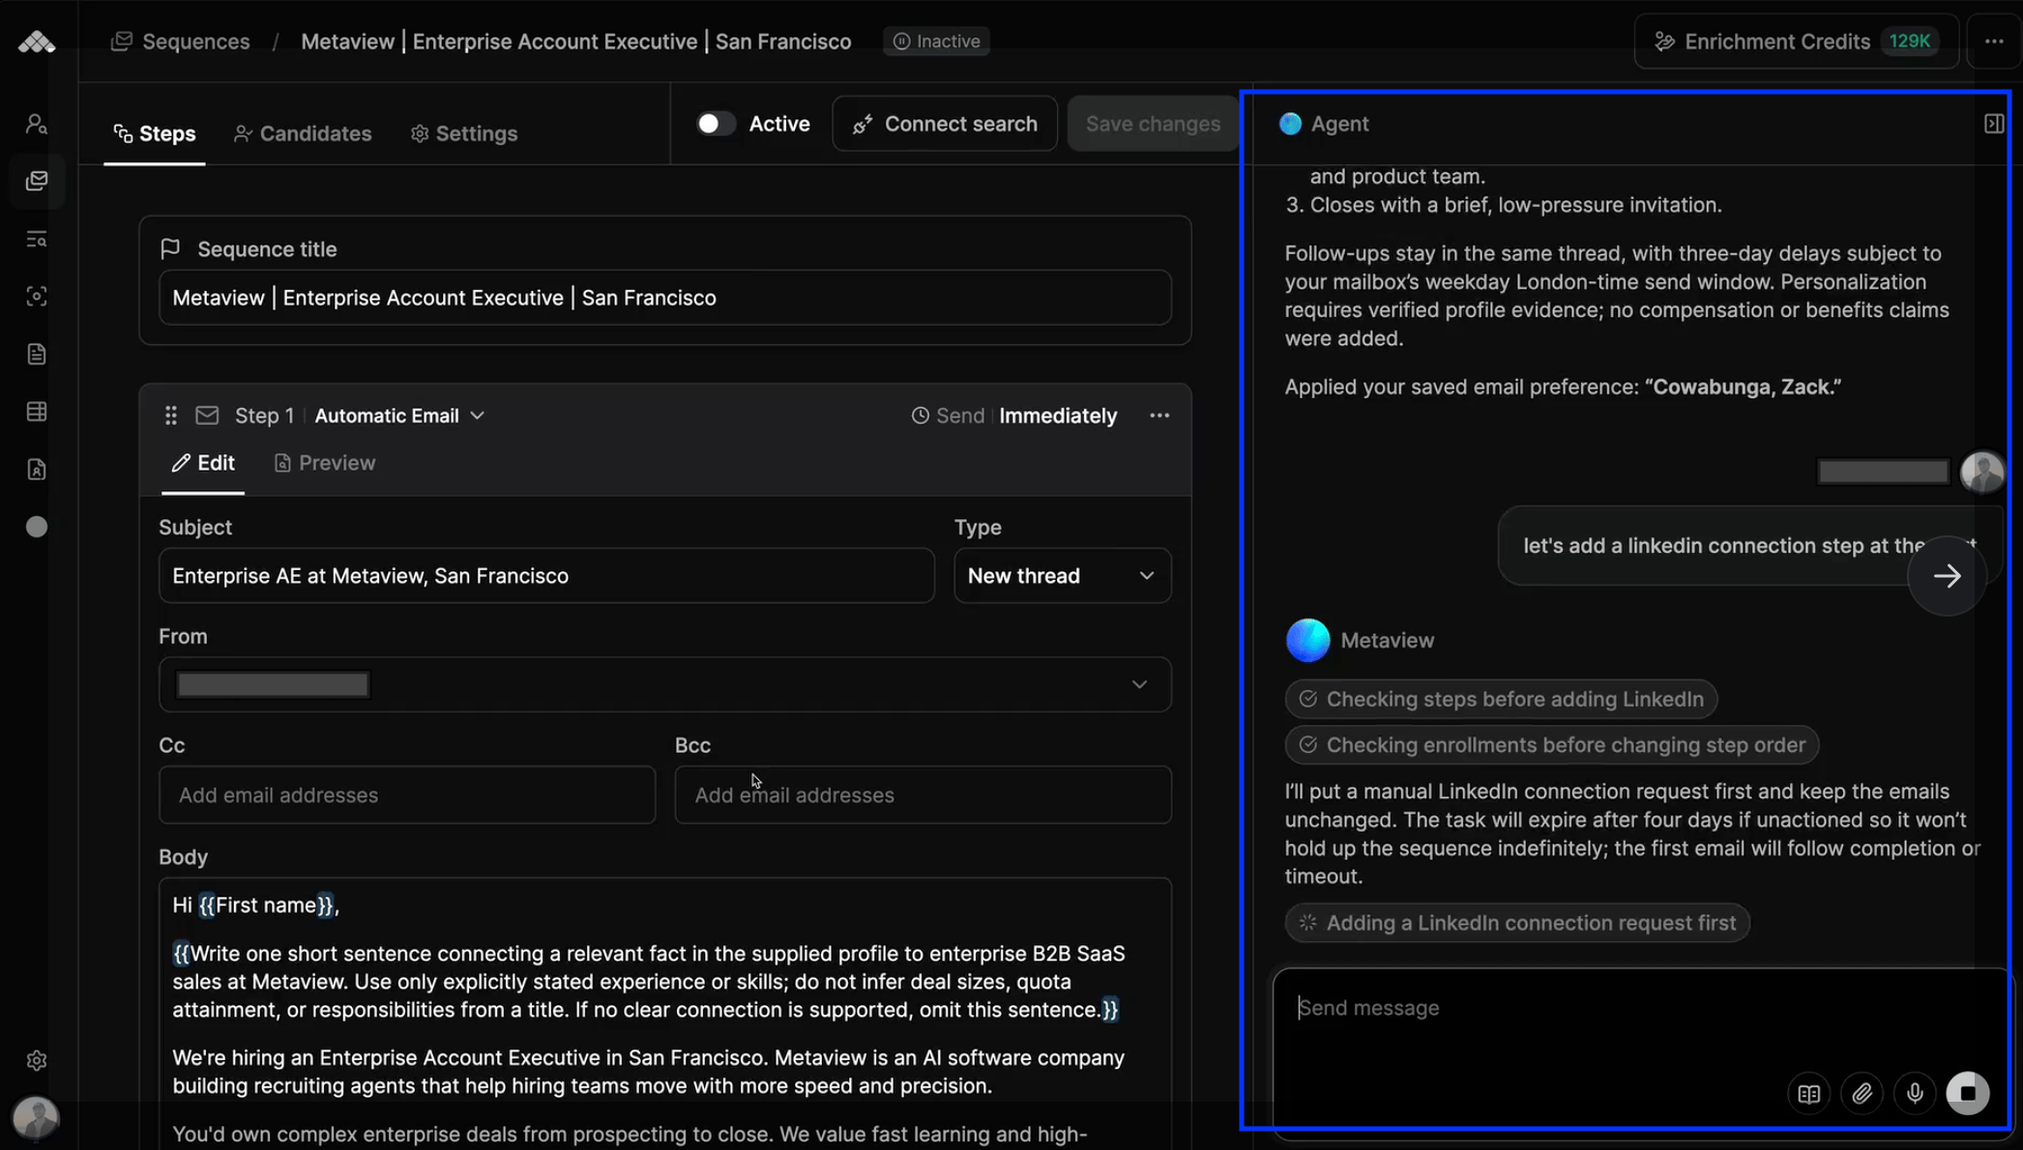Click the Cc email addresses field
The image size is (2023, 1150).
click(x=407, y=795)
